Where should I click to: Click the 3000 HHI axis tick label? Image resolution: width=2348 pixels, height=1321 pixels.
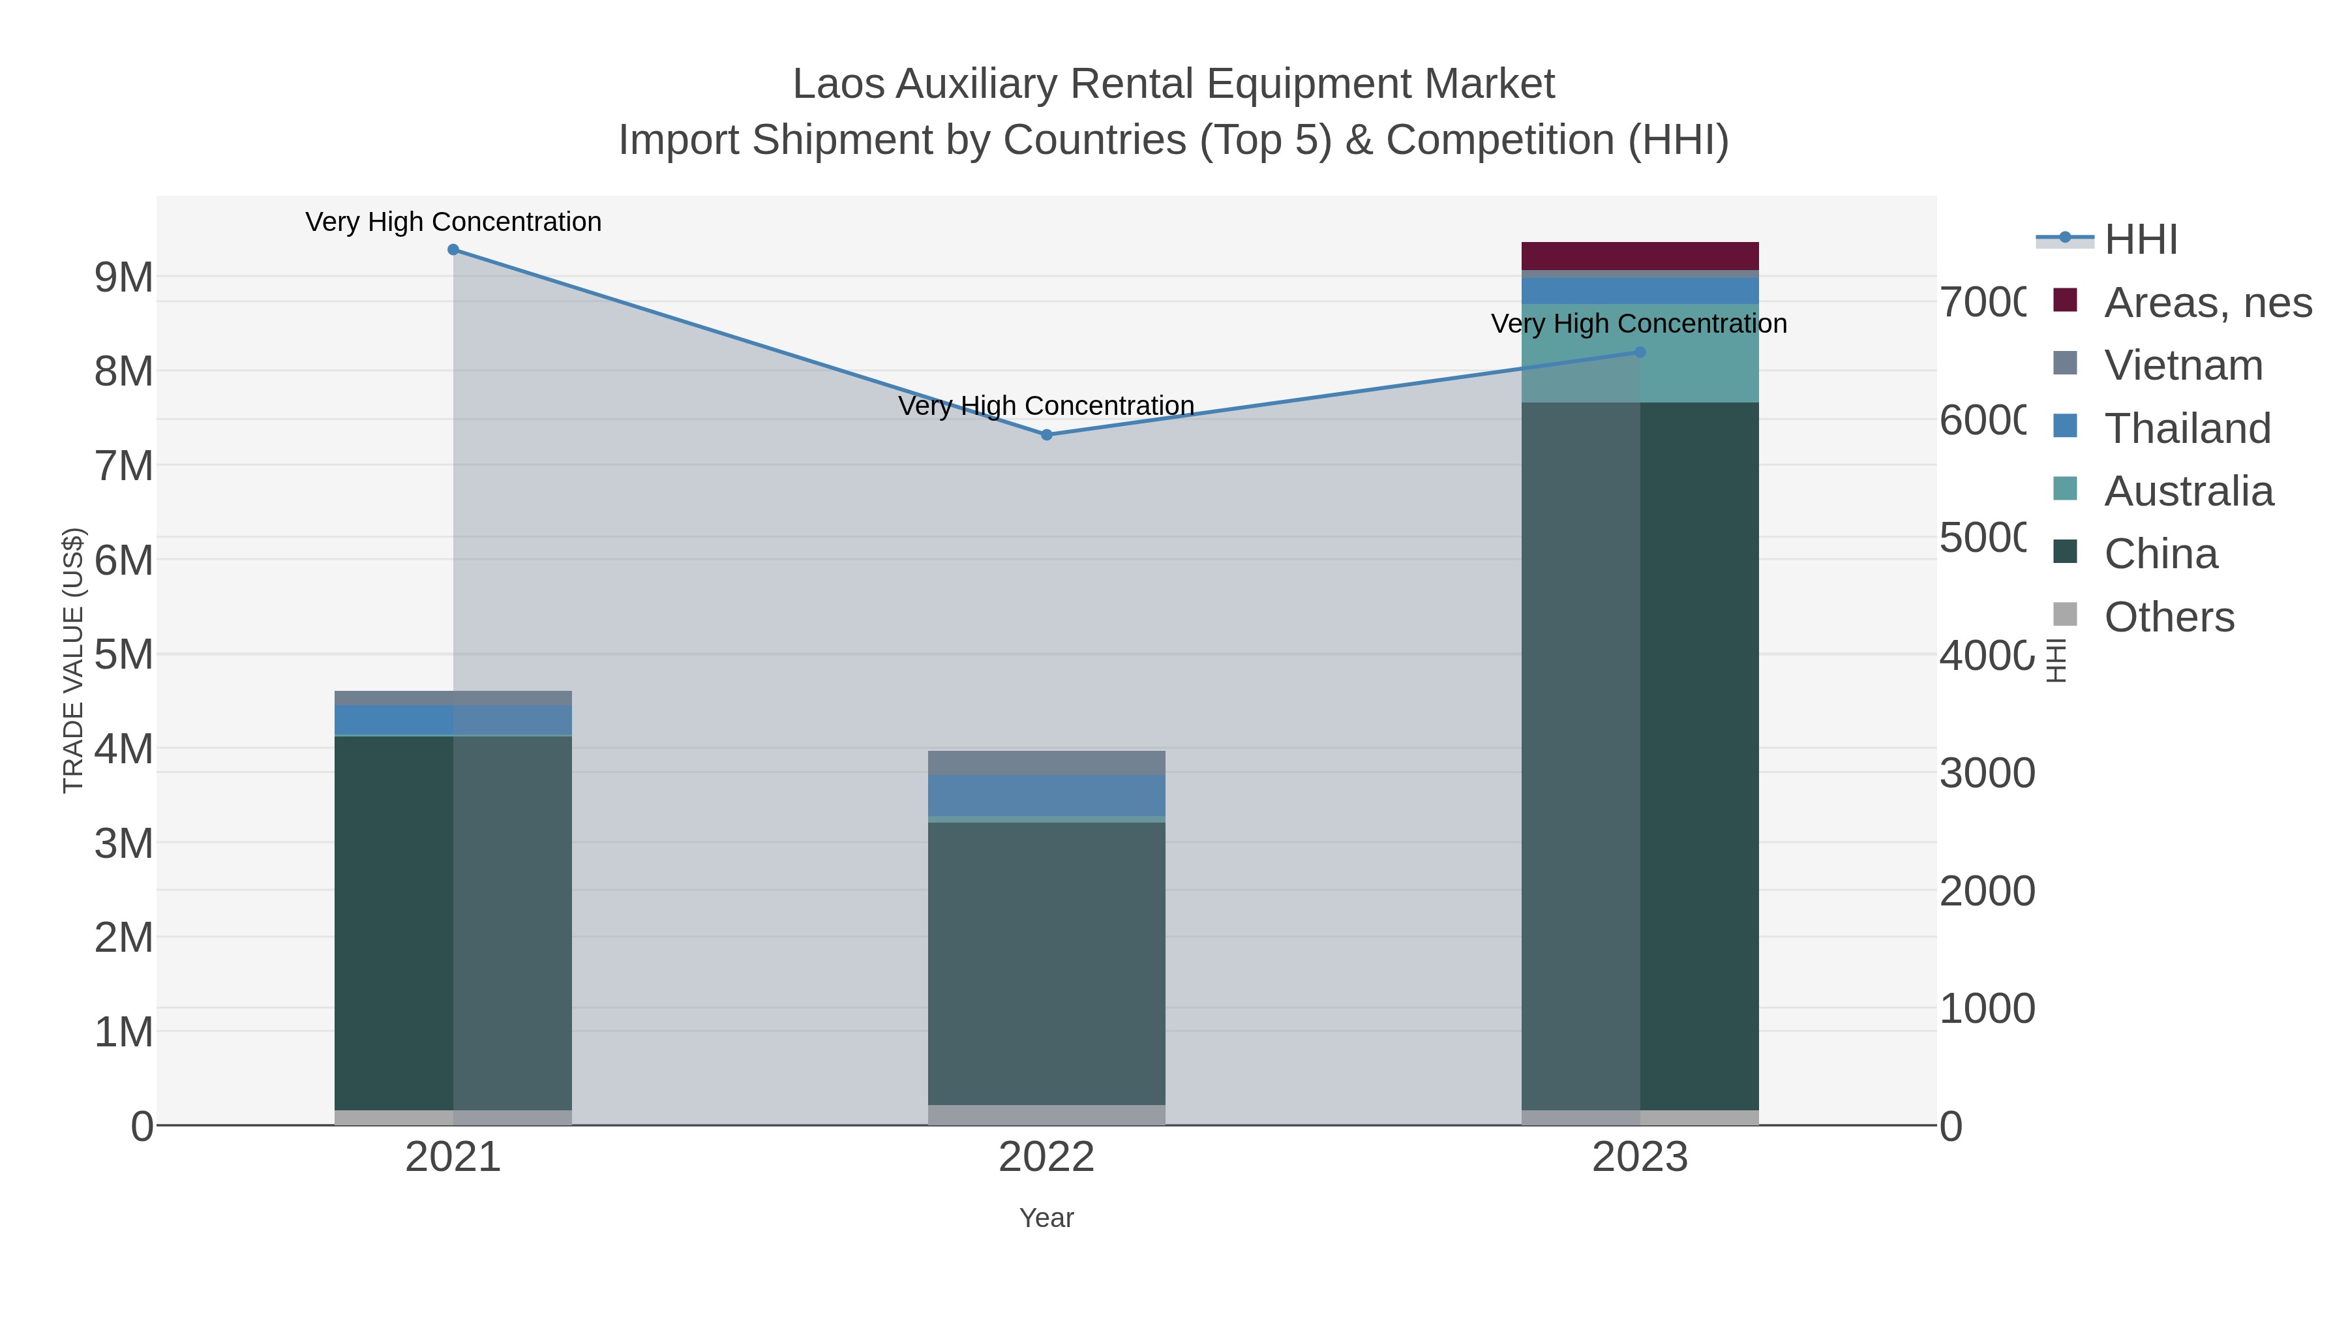(1987, 773)
